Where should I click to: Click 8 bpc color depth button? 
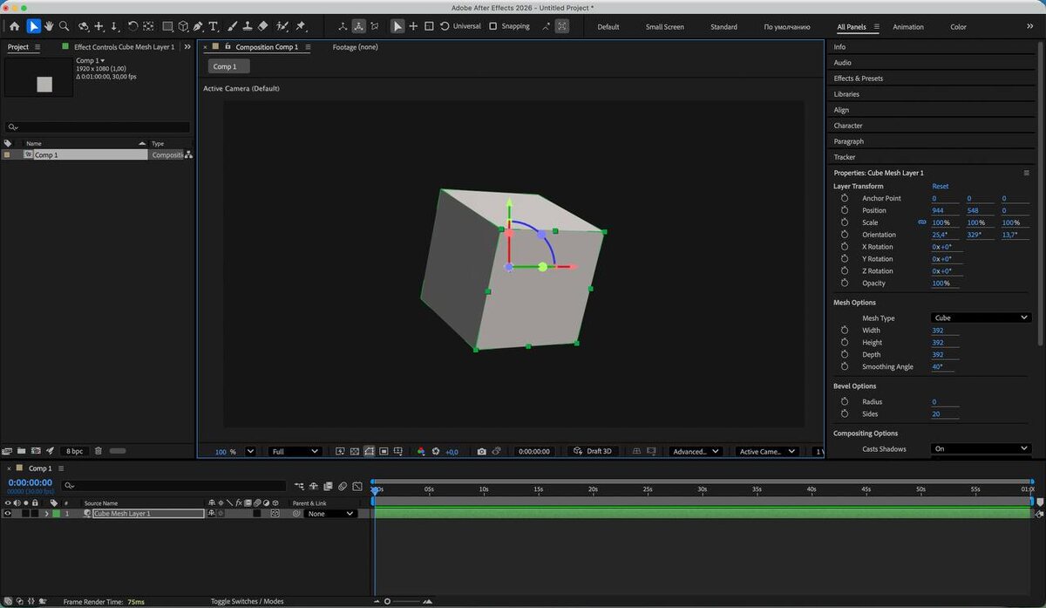coord(74,451)
